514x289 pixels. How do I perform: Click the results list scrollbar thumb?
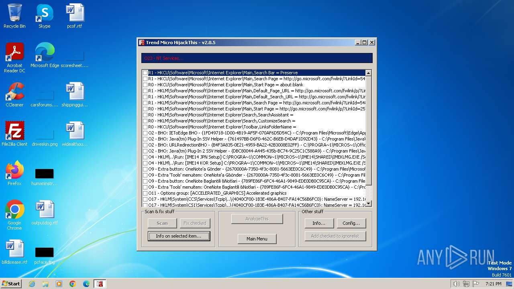[369, 130]
